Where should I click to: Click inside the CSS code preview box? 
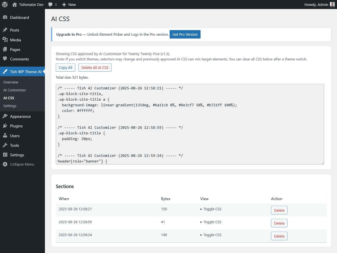tap(190, 124)
